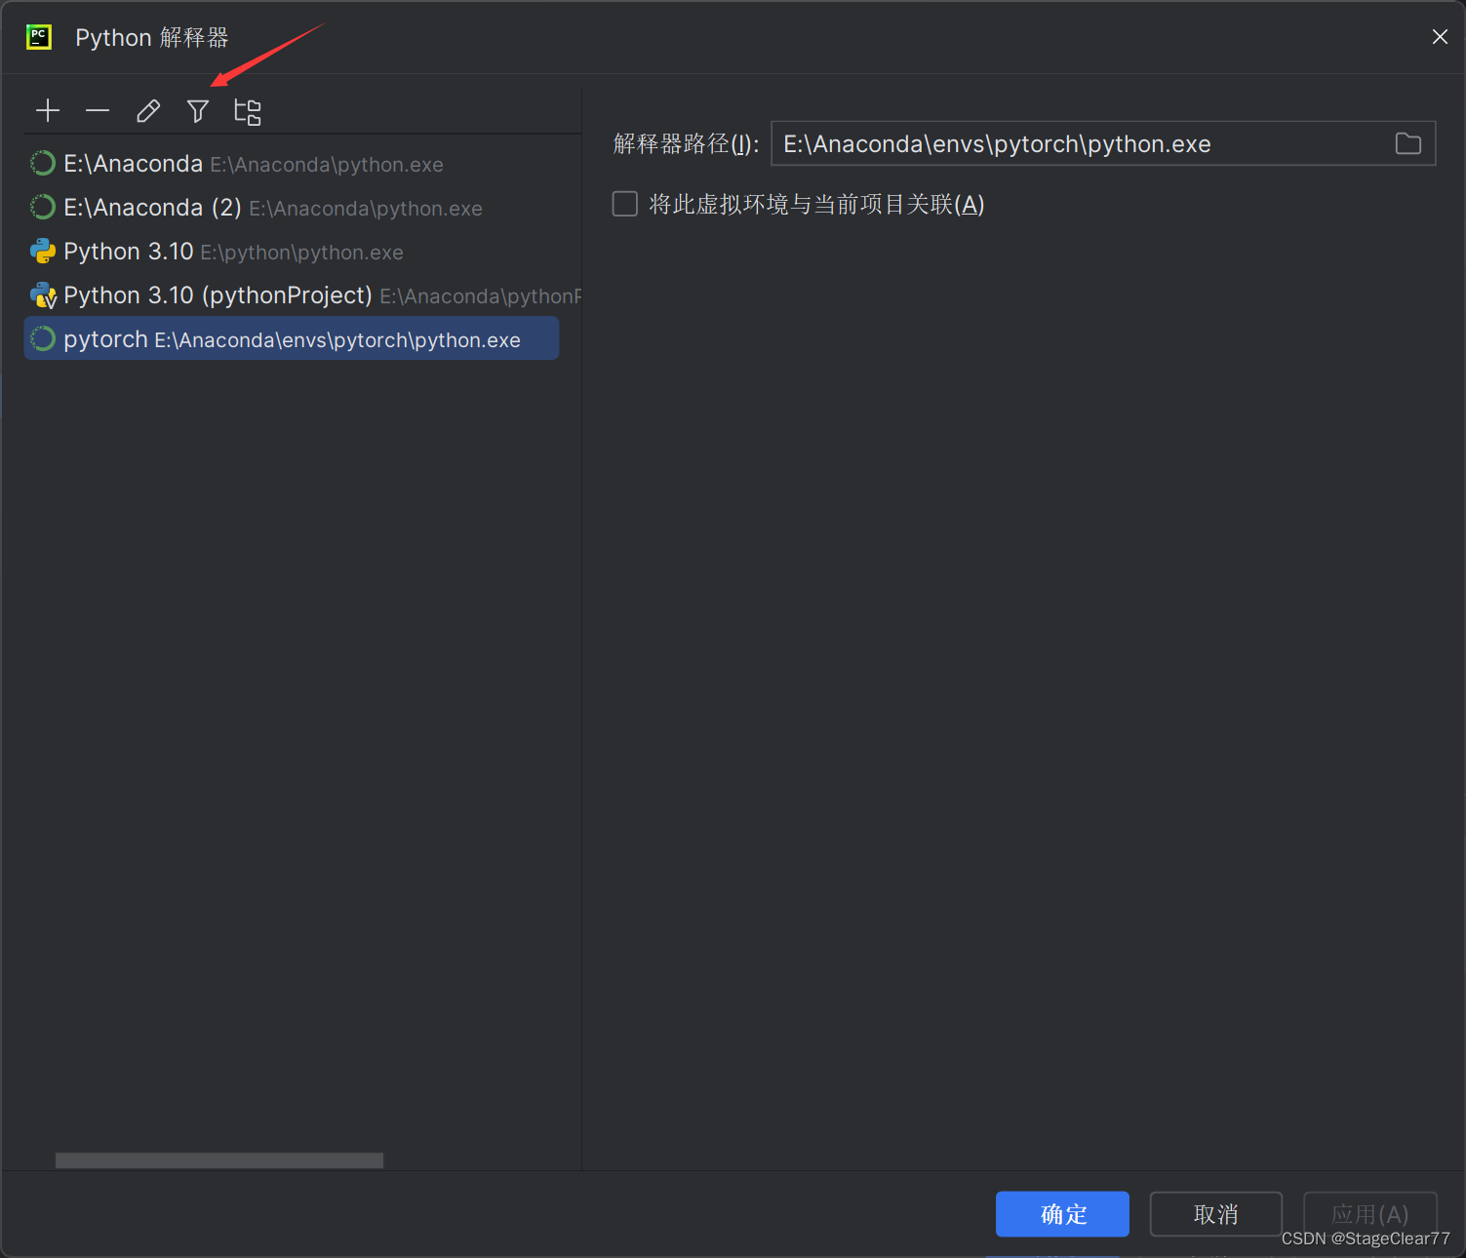Click the funnel filter icon in toolbar
Screen dimensions: 1466x1258
tap(198, 111)
